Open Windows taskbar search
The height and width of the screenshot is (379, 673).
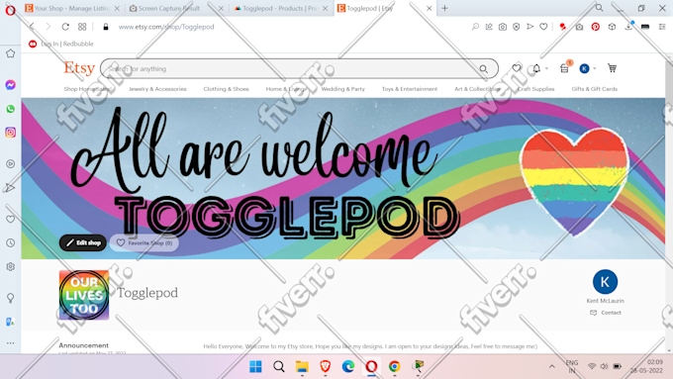[278, 366]
